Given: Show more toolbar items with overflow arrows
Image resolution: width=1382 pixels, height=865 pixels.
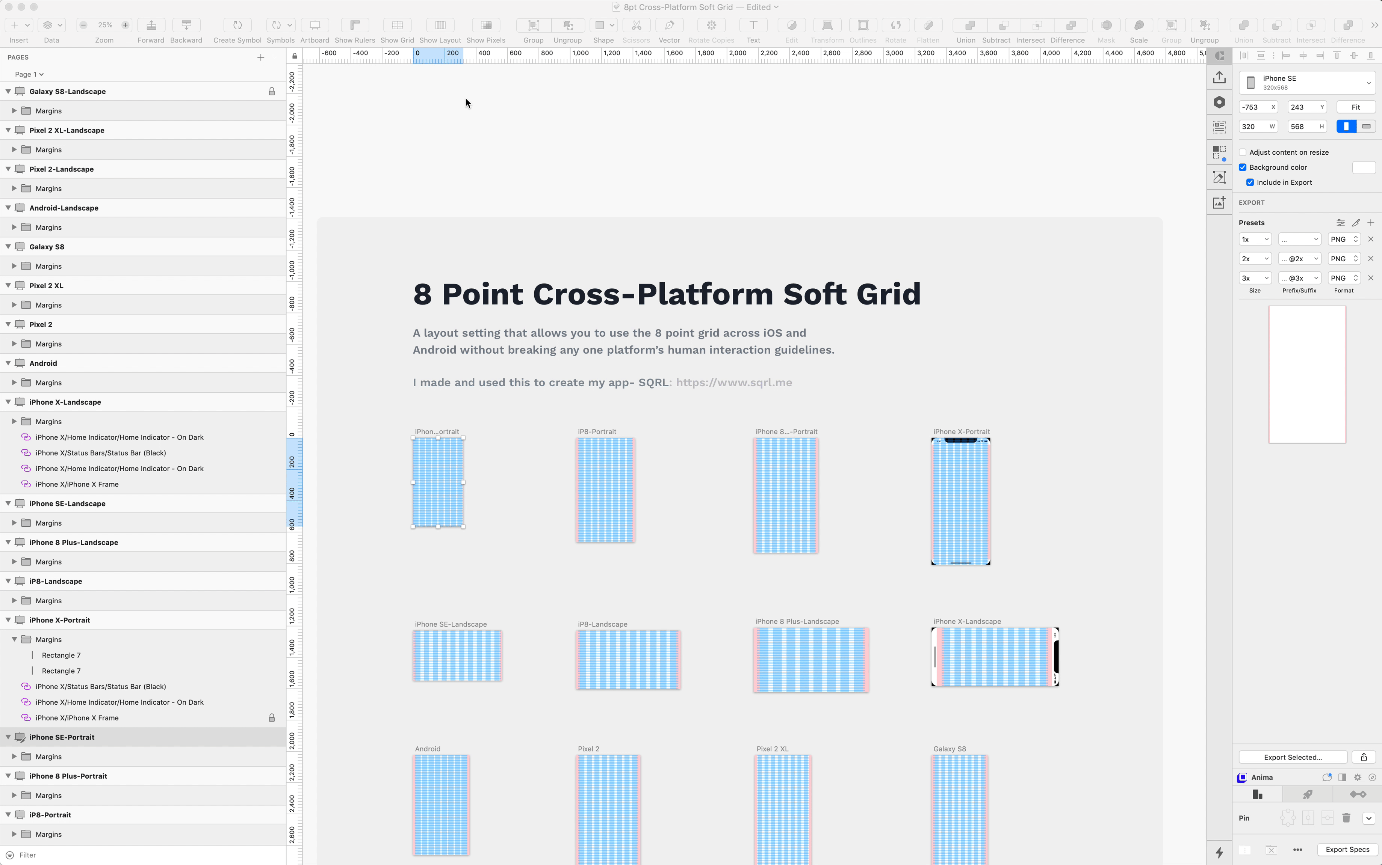Looking at the screenshot, I should tap(1374, 25).
